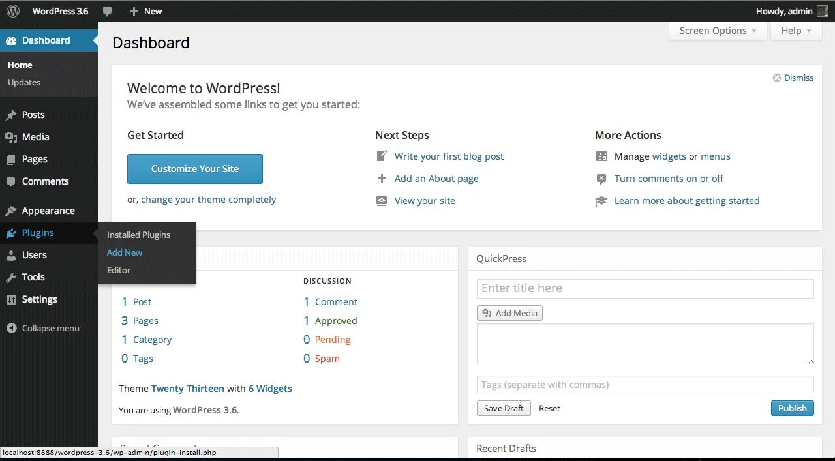Click the Comments bubble icon in sidebar

pos(11,181)
